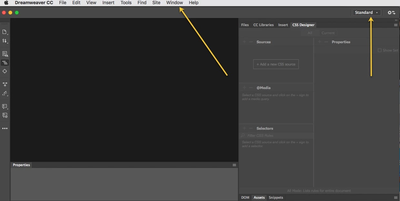Screen dimensions: 400x201
Task: Click the minus icon next to Sources
Action: click(251, 42)
